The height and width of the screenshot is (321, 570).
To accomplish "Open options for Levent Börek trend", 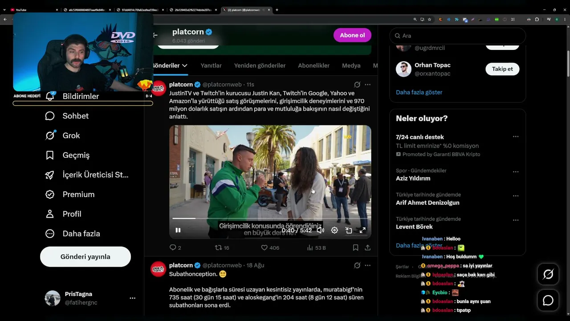I will click(x=515, y=220).
